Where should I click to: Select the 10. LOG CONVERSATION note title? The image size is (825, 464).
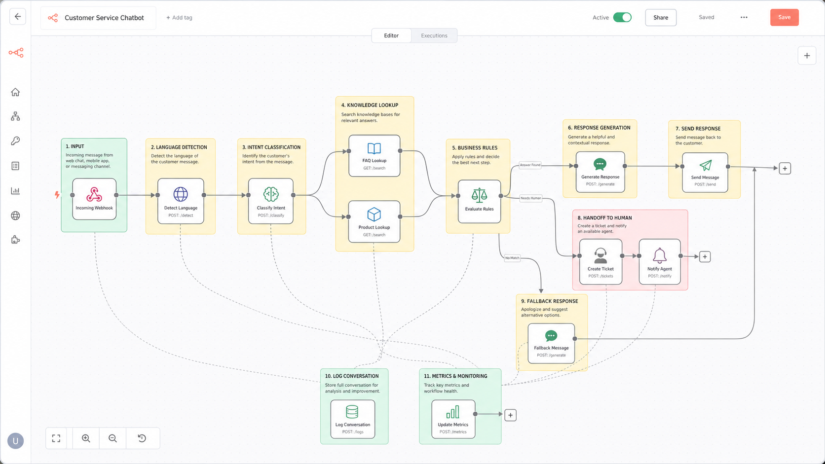click(352, 376)
